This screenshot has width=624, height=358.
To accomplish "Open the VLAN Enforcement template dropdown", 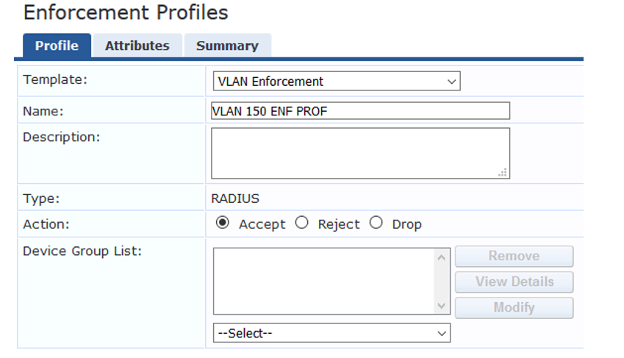I will coord(337,82).
